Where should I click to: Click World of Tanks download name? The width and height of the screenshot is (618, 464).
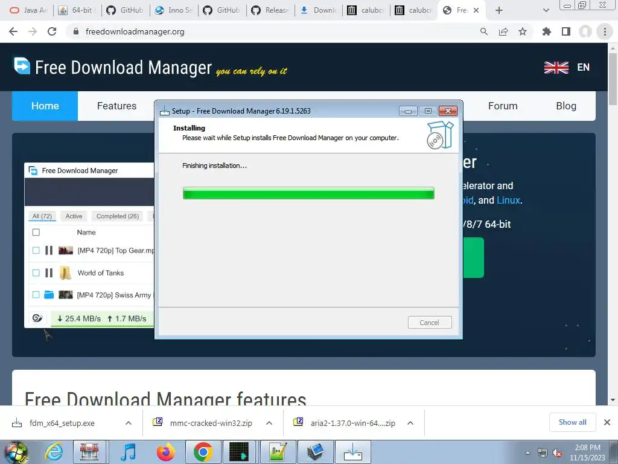[101, 272]
